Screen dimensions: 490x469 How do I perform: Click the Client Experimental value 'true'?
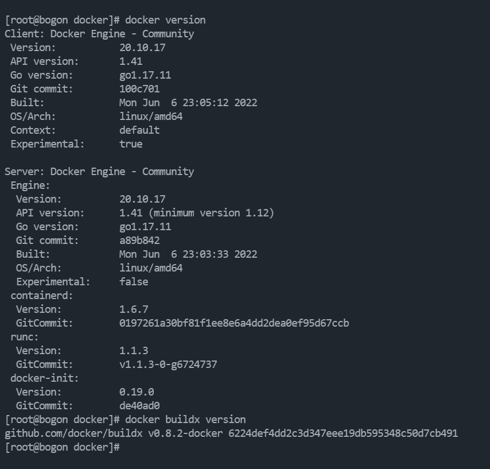coord(131,144)
